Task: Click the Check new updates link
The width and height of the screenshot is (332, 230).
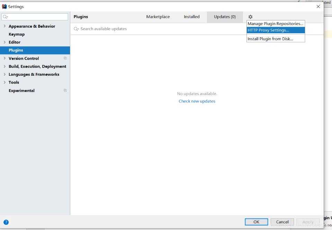Action: click(197, 101)
